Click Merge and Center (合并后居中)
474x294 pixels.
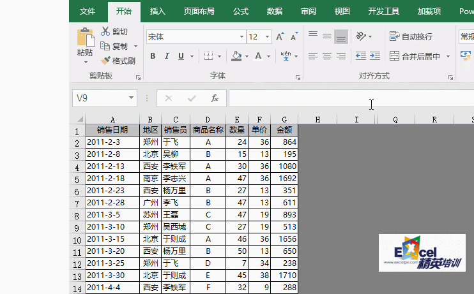415,56
